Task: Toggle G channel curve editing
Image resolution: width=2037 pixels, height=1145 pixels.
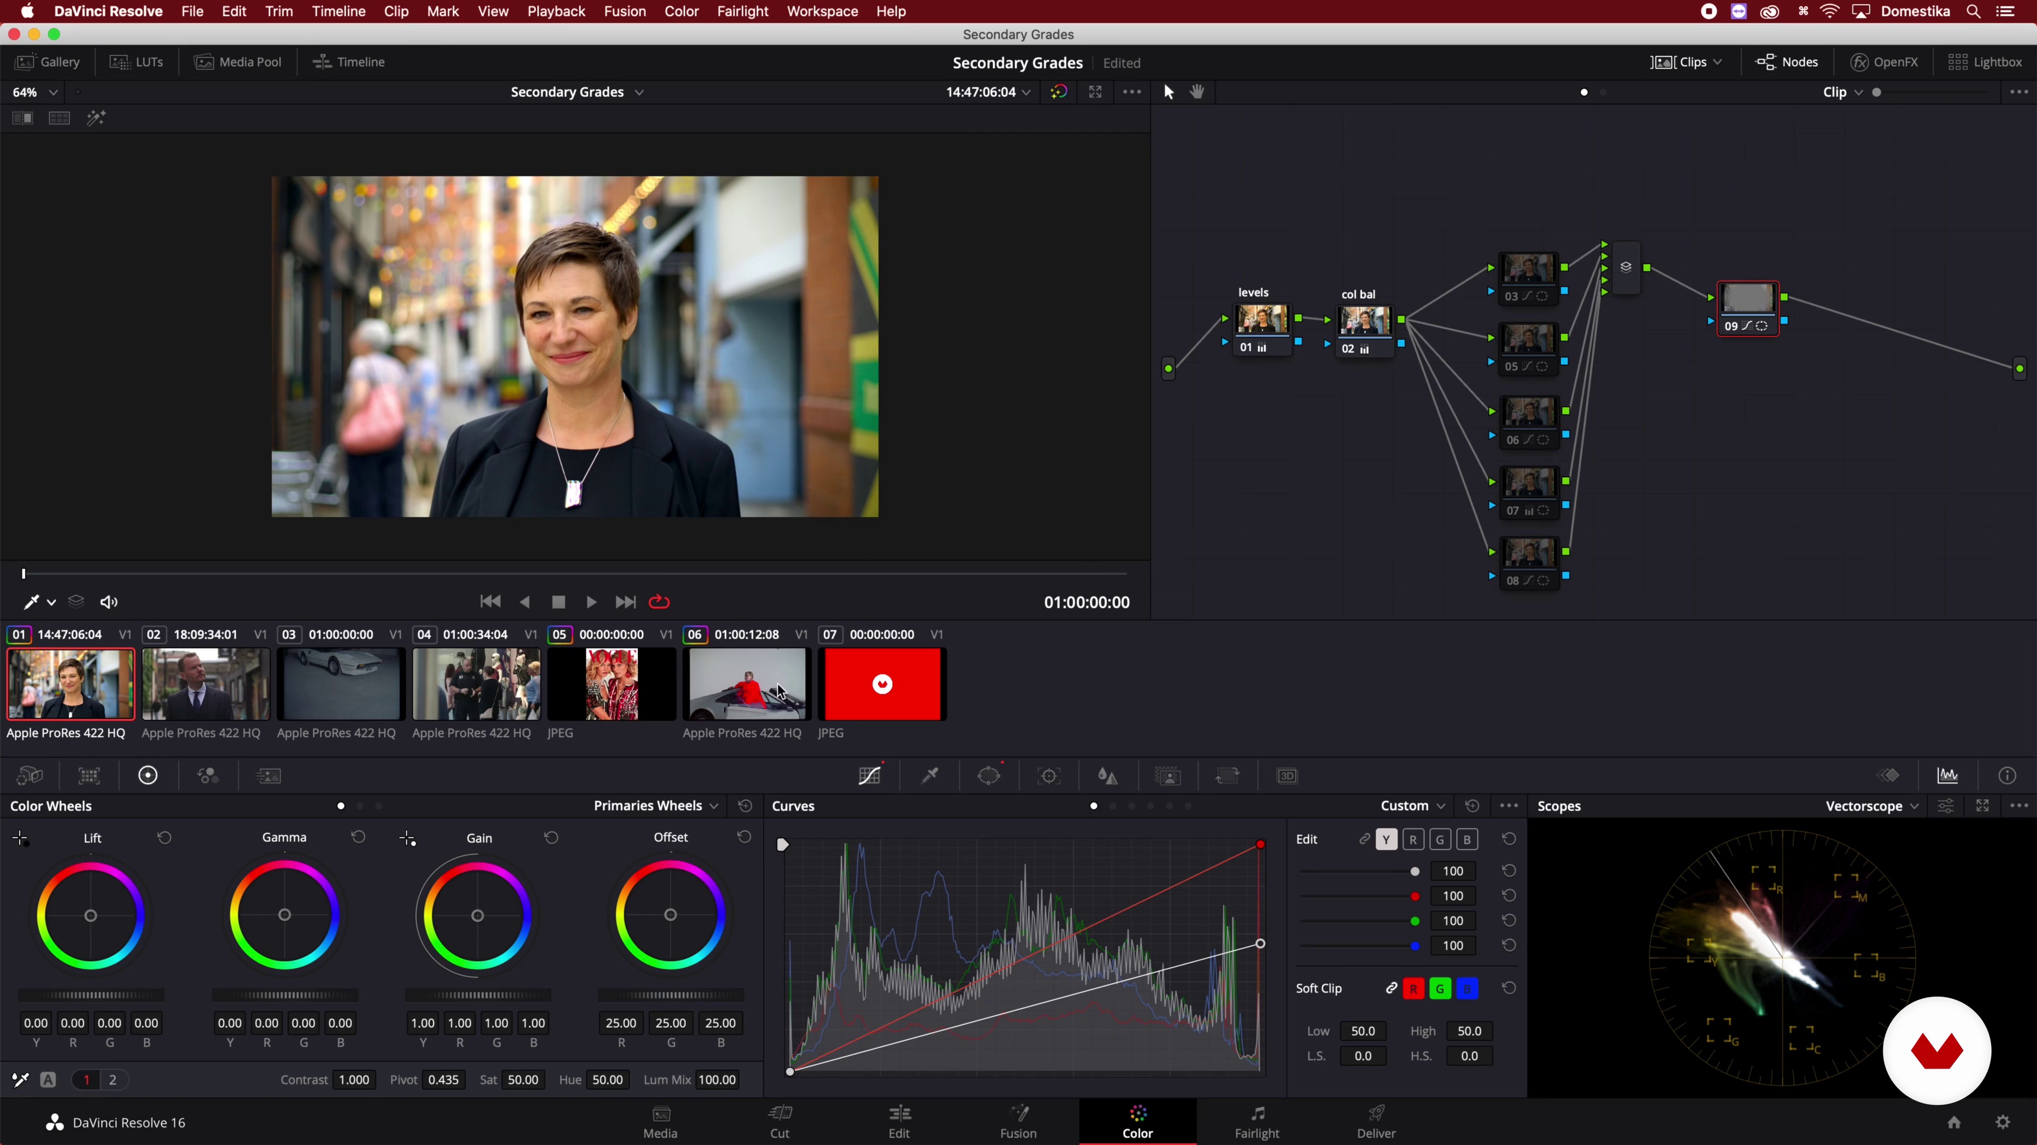Action: (1440, 839)
